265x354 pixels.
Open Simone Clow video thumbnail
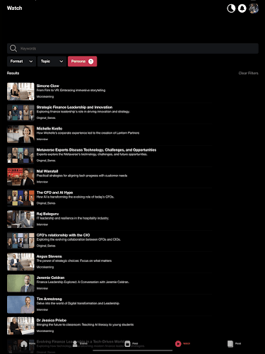click(x=20, y=91)
